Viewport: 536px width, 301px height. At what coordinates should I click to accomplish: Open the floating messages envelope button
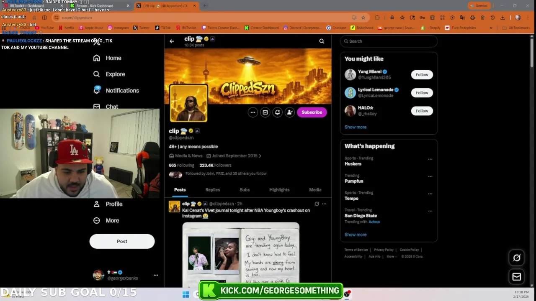517,277
